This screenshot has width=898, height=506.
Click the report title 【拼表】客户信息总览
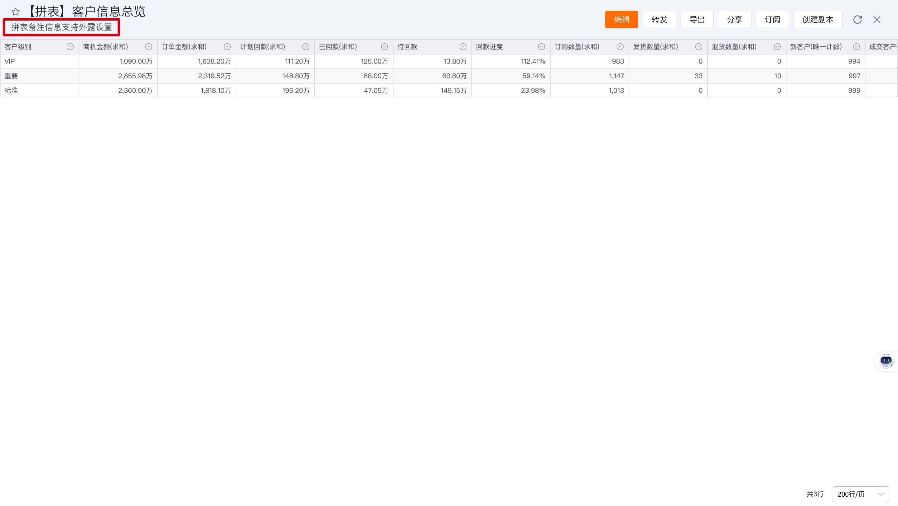[x=85, y=12]
